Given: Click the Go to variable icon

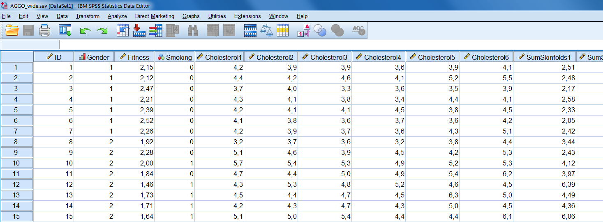Looking at the screenshot, I should click(x=139, y=31).
